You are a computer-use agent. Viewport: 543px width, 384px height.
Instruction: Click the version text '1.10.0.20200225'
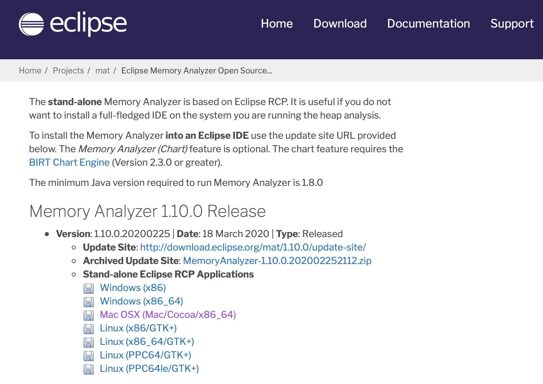(x=132, y=234)
